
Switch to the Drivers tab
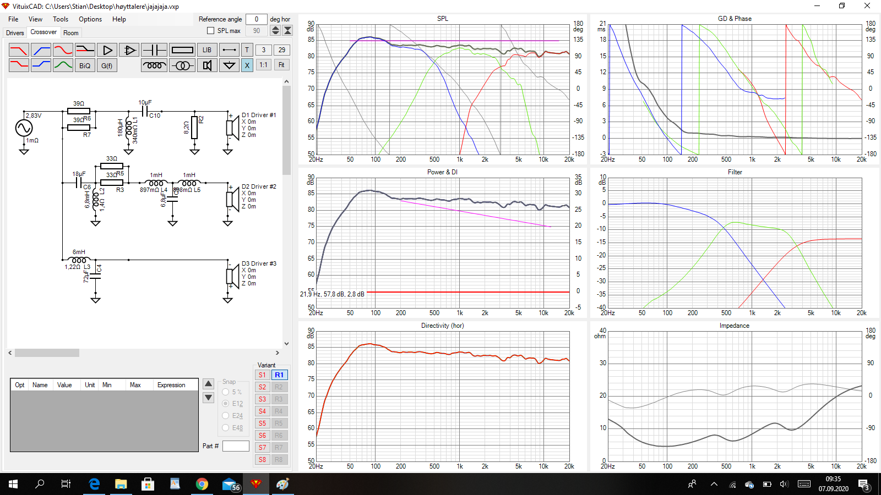(x=15, y=33)
